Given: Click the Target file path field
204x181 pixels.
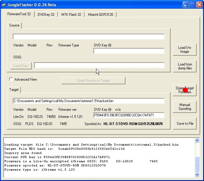Looking at the screenshot, I should (88, 101).
